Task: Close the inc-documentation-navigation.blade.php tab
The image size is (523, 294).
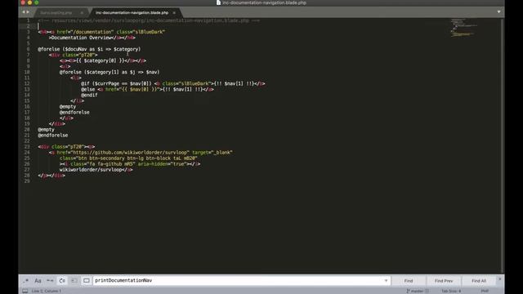Action: [x=174, y=13]
